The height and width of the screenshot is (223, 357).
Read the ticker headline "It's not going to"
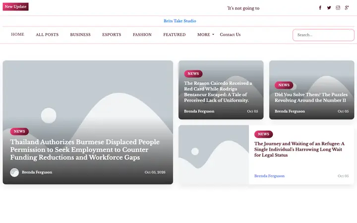click(x=243, y=8)
